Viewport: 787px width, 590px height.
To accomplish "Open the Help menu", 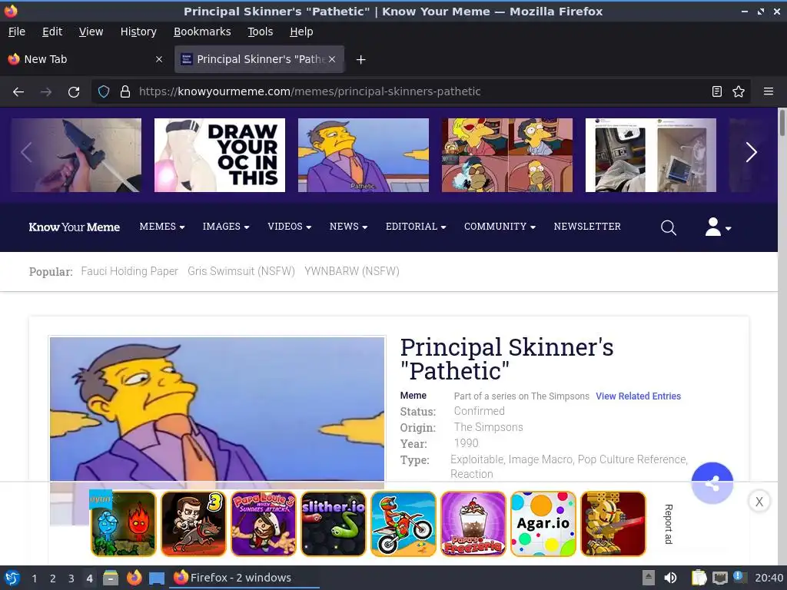I will [x=301, y=31].
